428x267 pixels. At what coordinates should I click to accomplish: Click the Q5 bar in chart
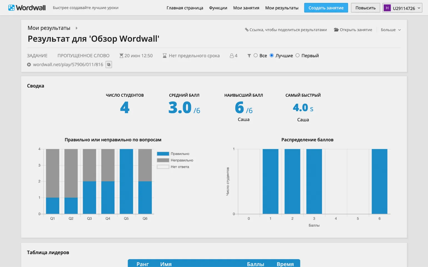[x=126, y=181]
